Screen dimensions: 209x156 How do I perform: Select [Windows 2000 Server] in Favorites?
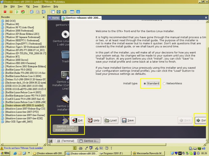pos(17,60)
